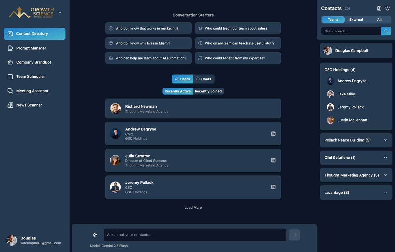Click the contact card icon beside Contacts gear
This screenshot has width=395, height=252.
(x=379, y=8)
